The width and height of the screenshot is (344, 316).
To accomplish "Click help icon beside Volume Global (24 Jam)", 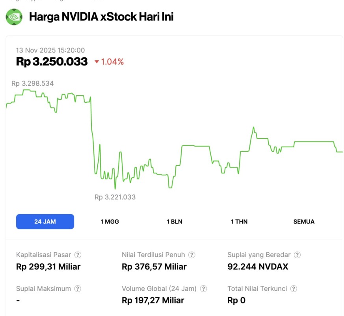I will point(203,289).
